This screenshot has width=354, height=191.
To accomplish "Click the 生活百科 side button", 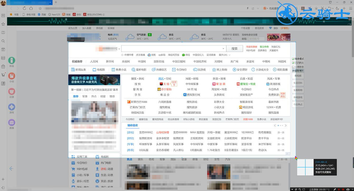I will [298, 83].
